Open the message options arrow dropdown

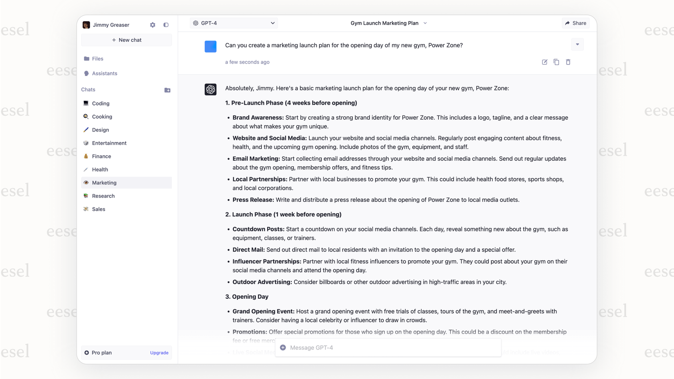pos(577,44)
